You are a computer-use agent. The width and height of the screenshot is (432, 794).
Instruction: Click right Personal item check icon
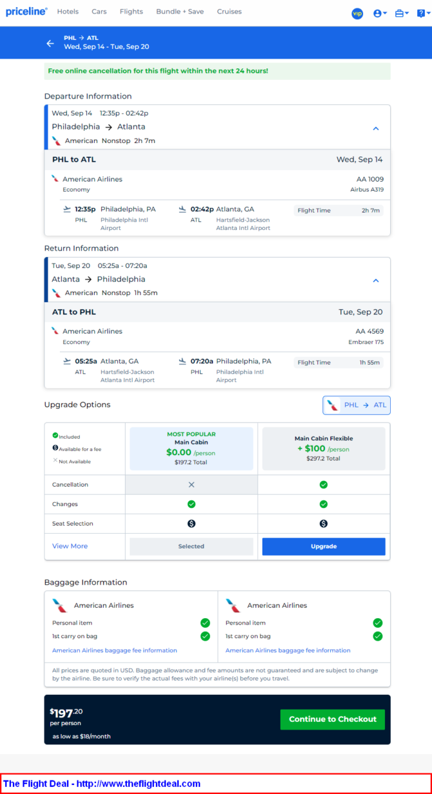point(378,623)
